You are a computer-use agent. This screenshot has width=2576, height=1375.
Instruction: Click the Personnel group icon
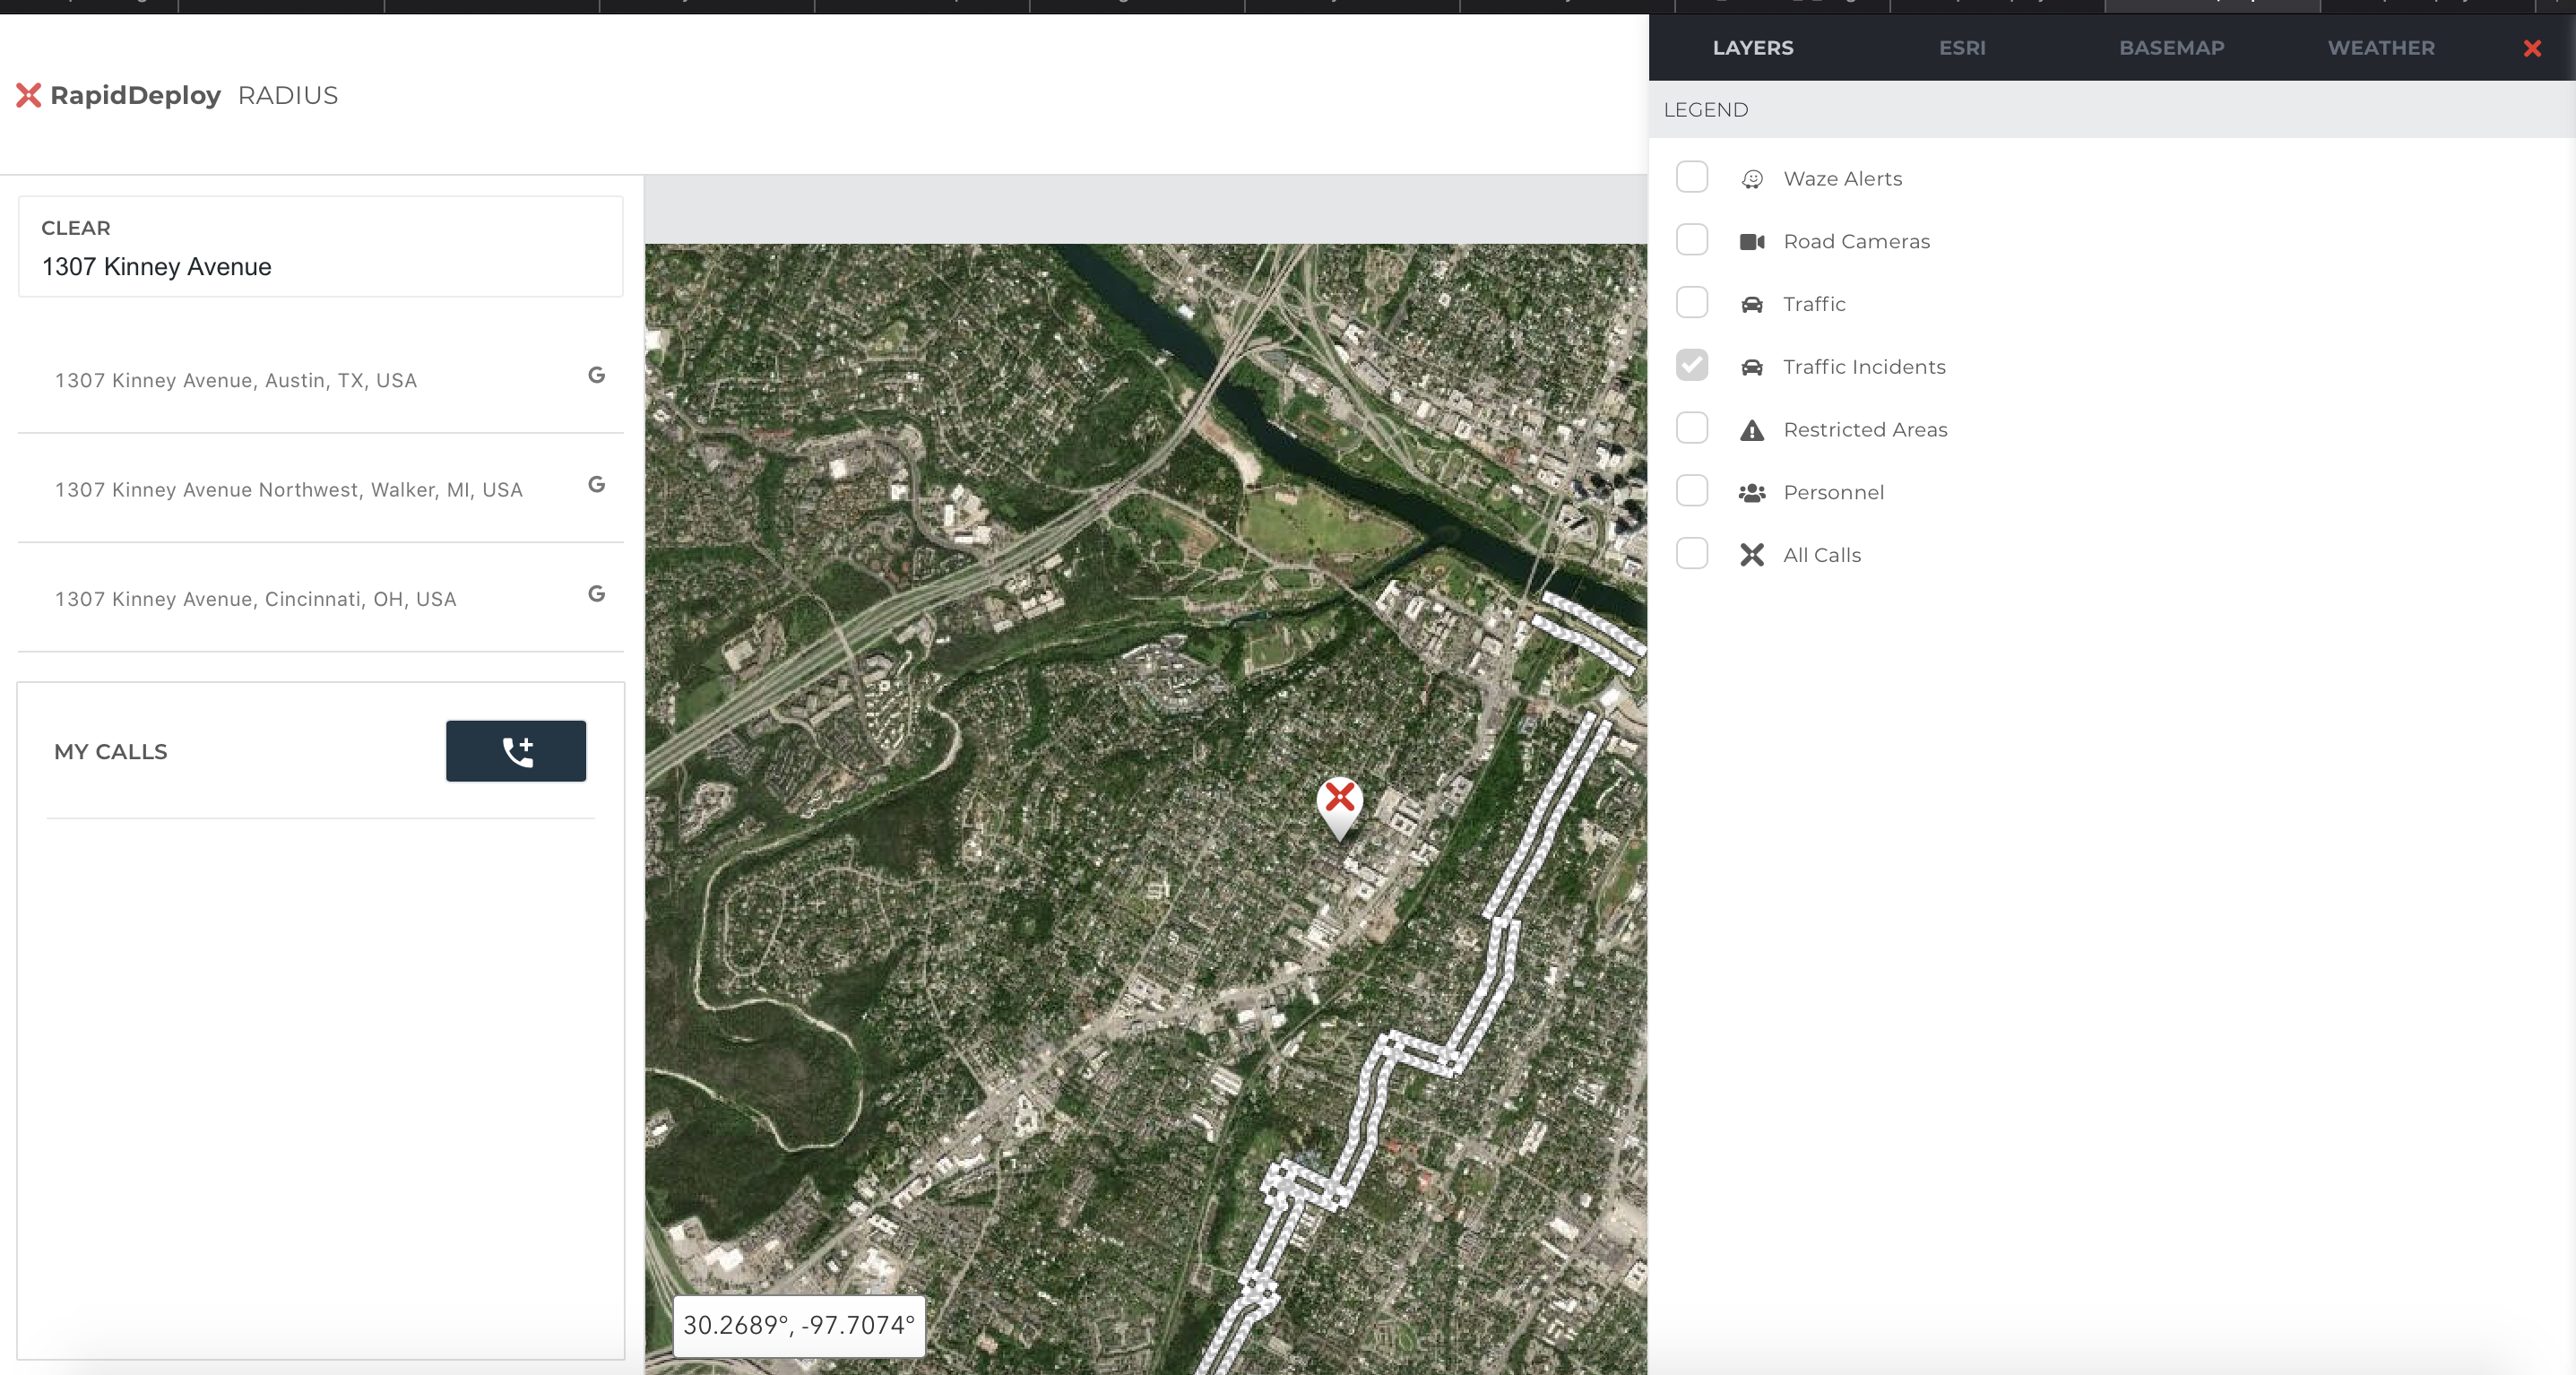tap(1751, 493)
